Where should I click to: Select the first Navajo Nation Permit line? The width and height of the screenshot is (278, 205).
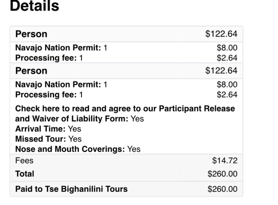tap(61, 48)
